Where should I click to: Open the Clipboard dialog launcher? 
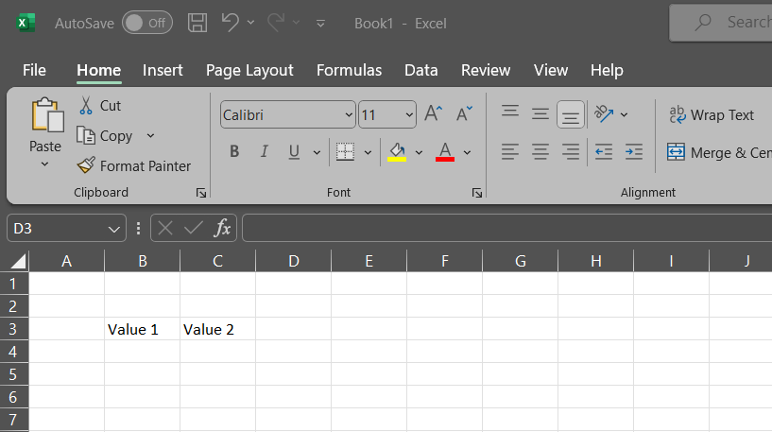tap(201, 193)
